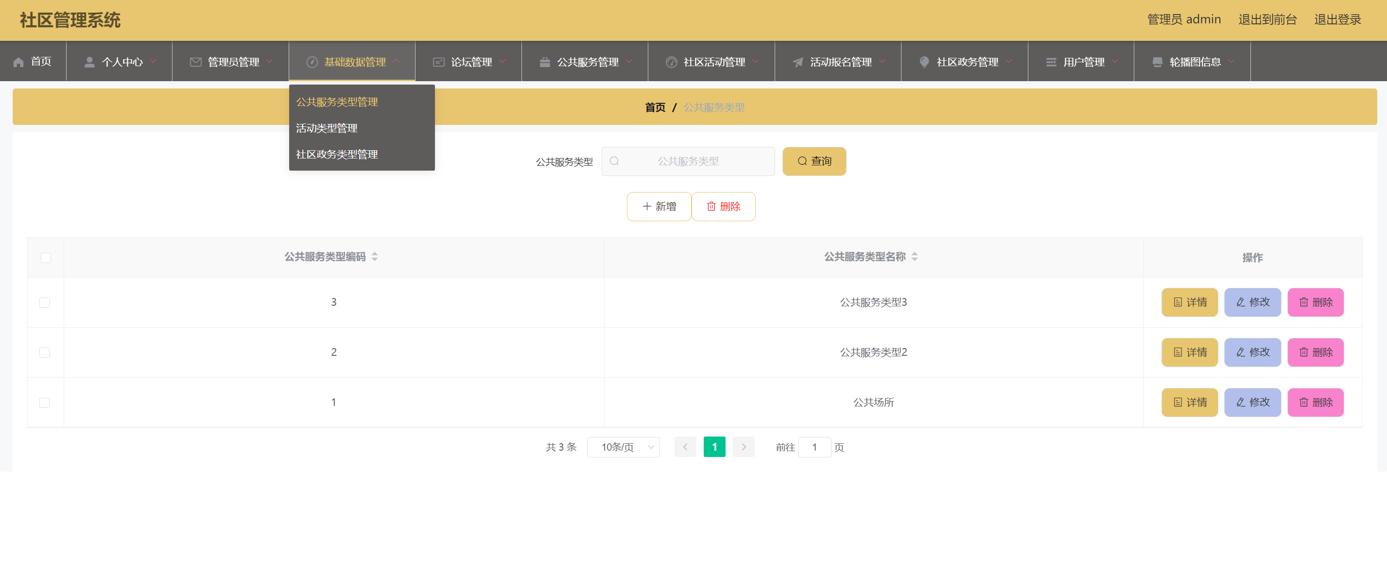Expand the 社区活动管理 dropdown menu
The width and height of the screenshot is (1387, 561).
pyautogui.click(x=714, y=61)
